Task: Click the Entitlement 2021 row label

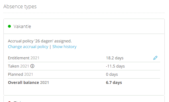Action: 24,58
